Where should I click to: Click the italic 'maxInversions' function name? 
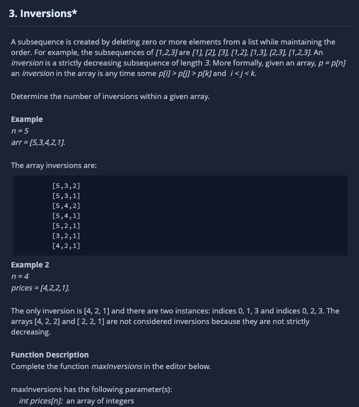click(116, 366)
